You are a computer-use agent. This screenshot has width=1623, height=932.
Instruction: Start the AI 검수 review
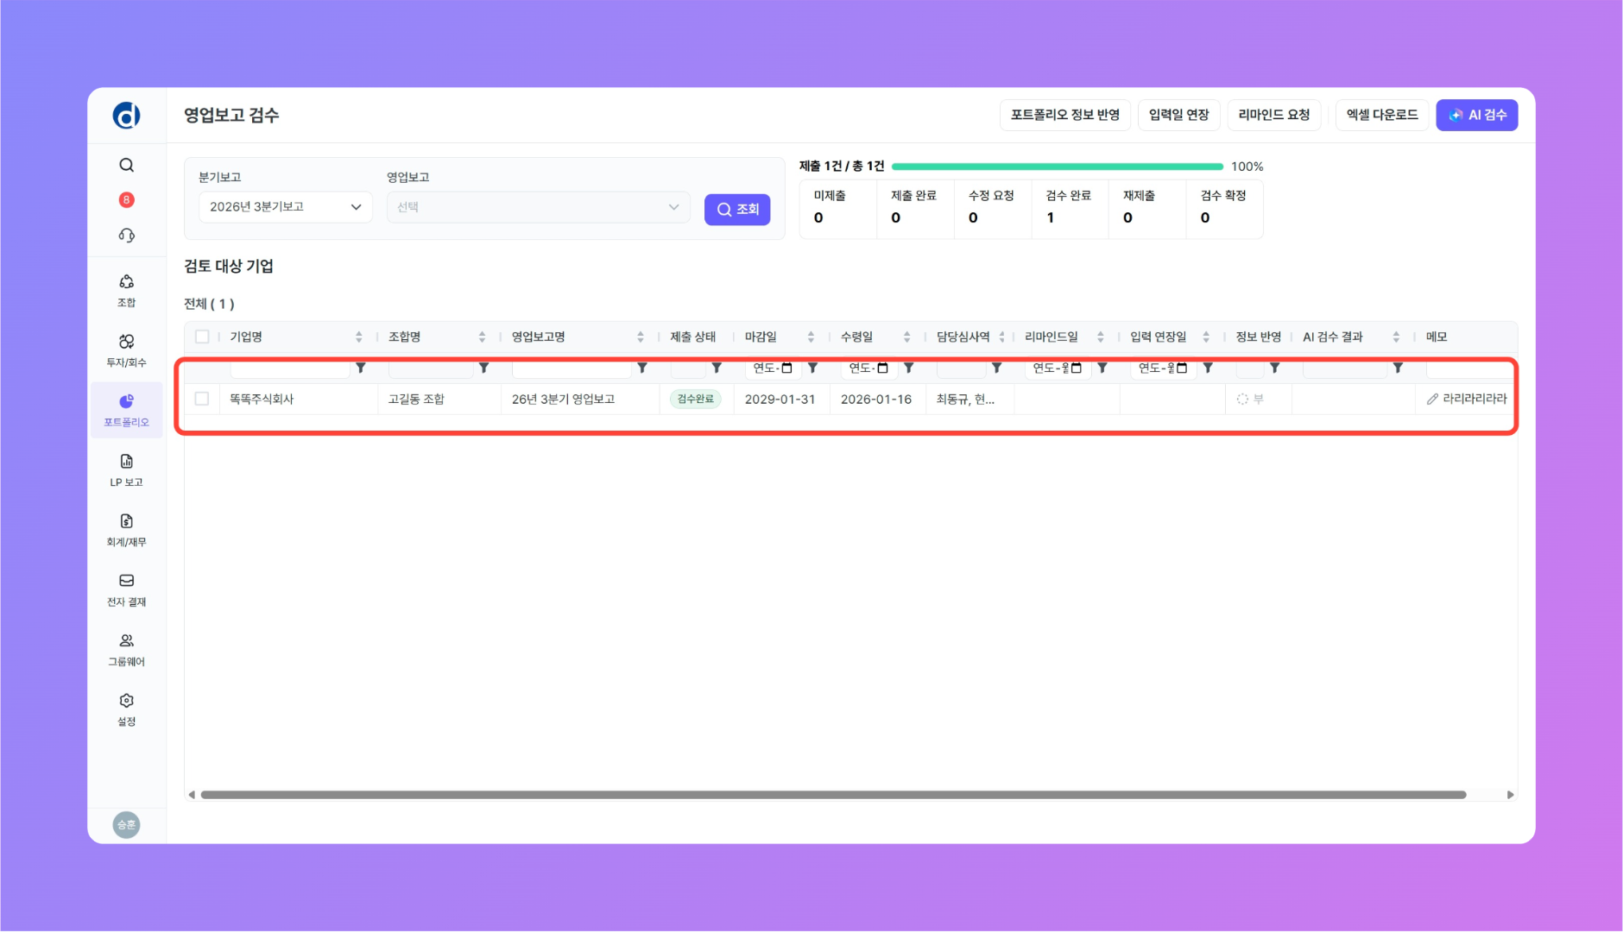[x=1477, y=115]
